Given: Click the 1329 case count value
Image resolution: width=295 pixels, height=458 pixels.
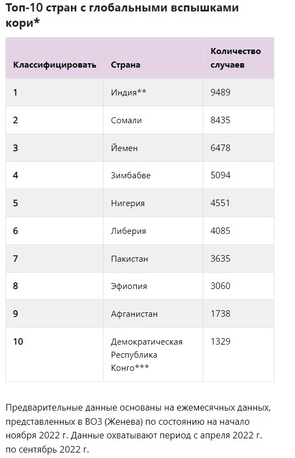Looking at the screenshot, I should pyautogui.click(x=220, y=341).
